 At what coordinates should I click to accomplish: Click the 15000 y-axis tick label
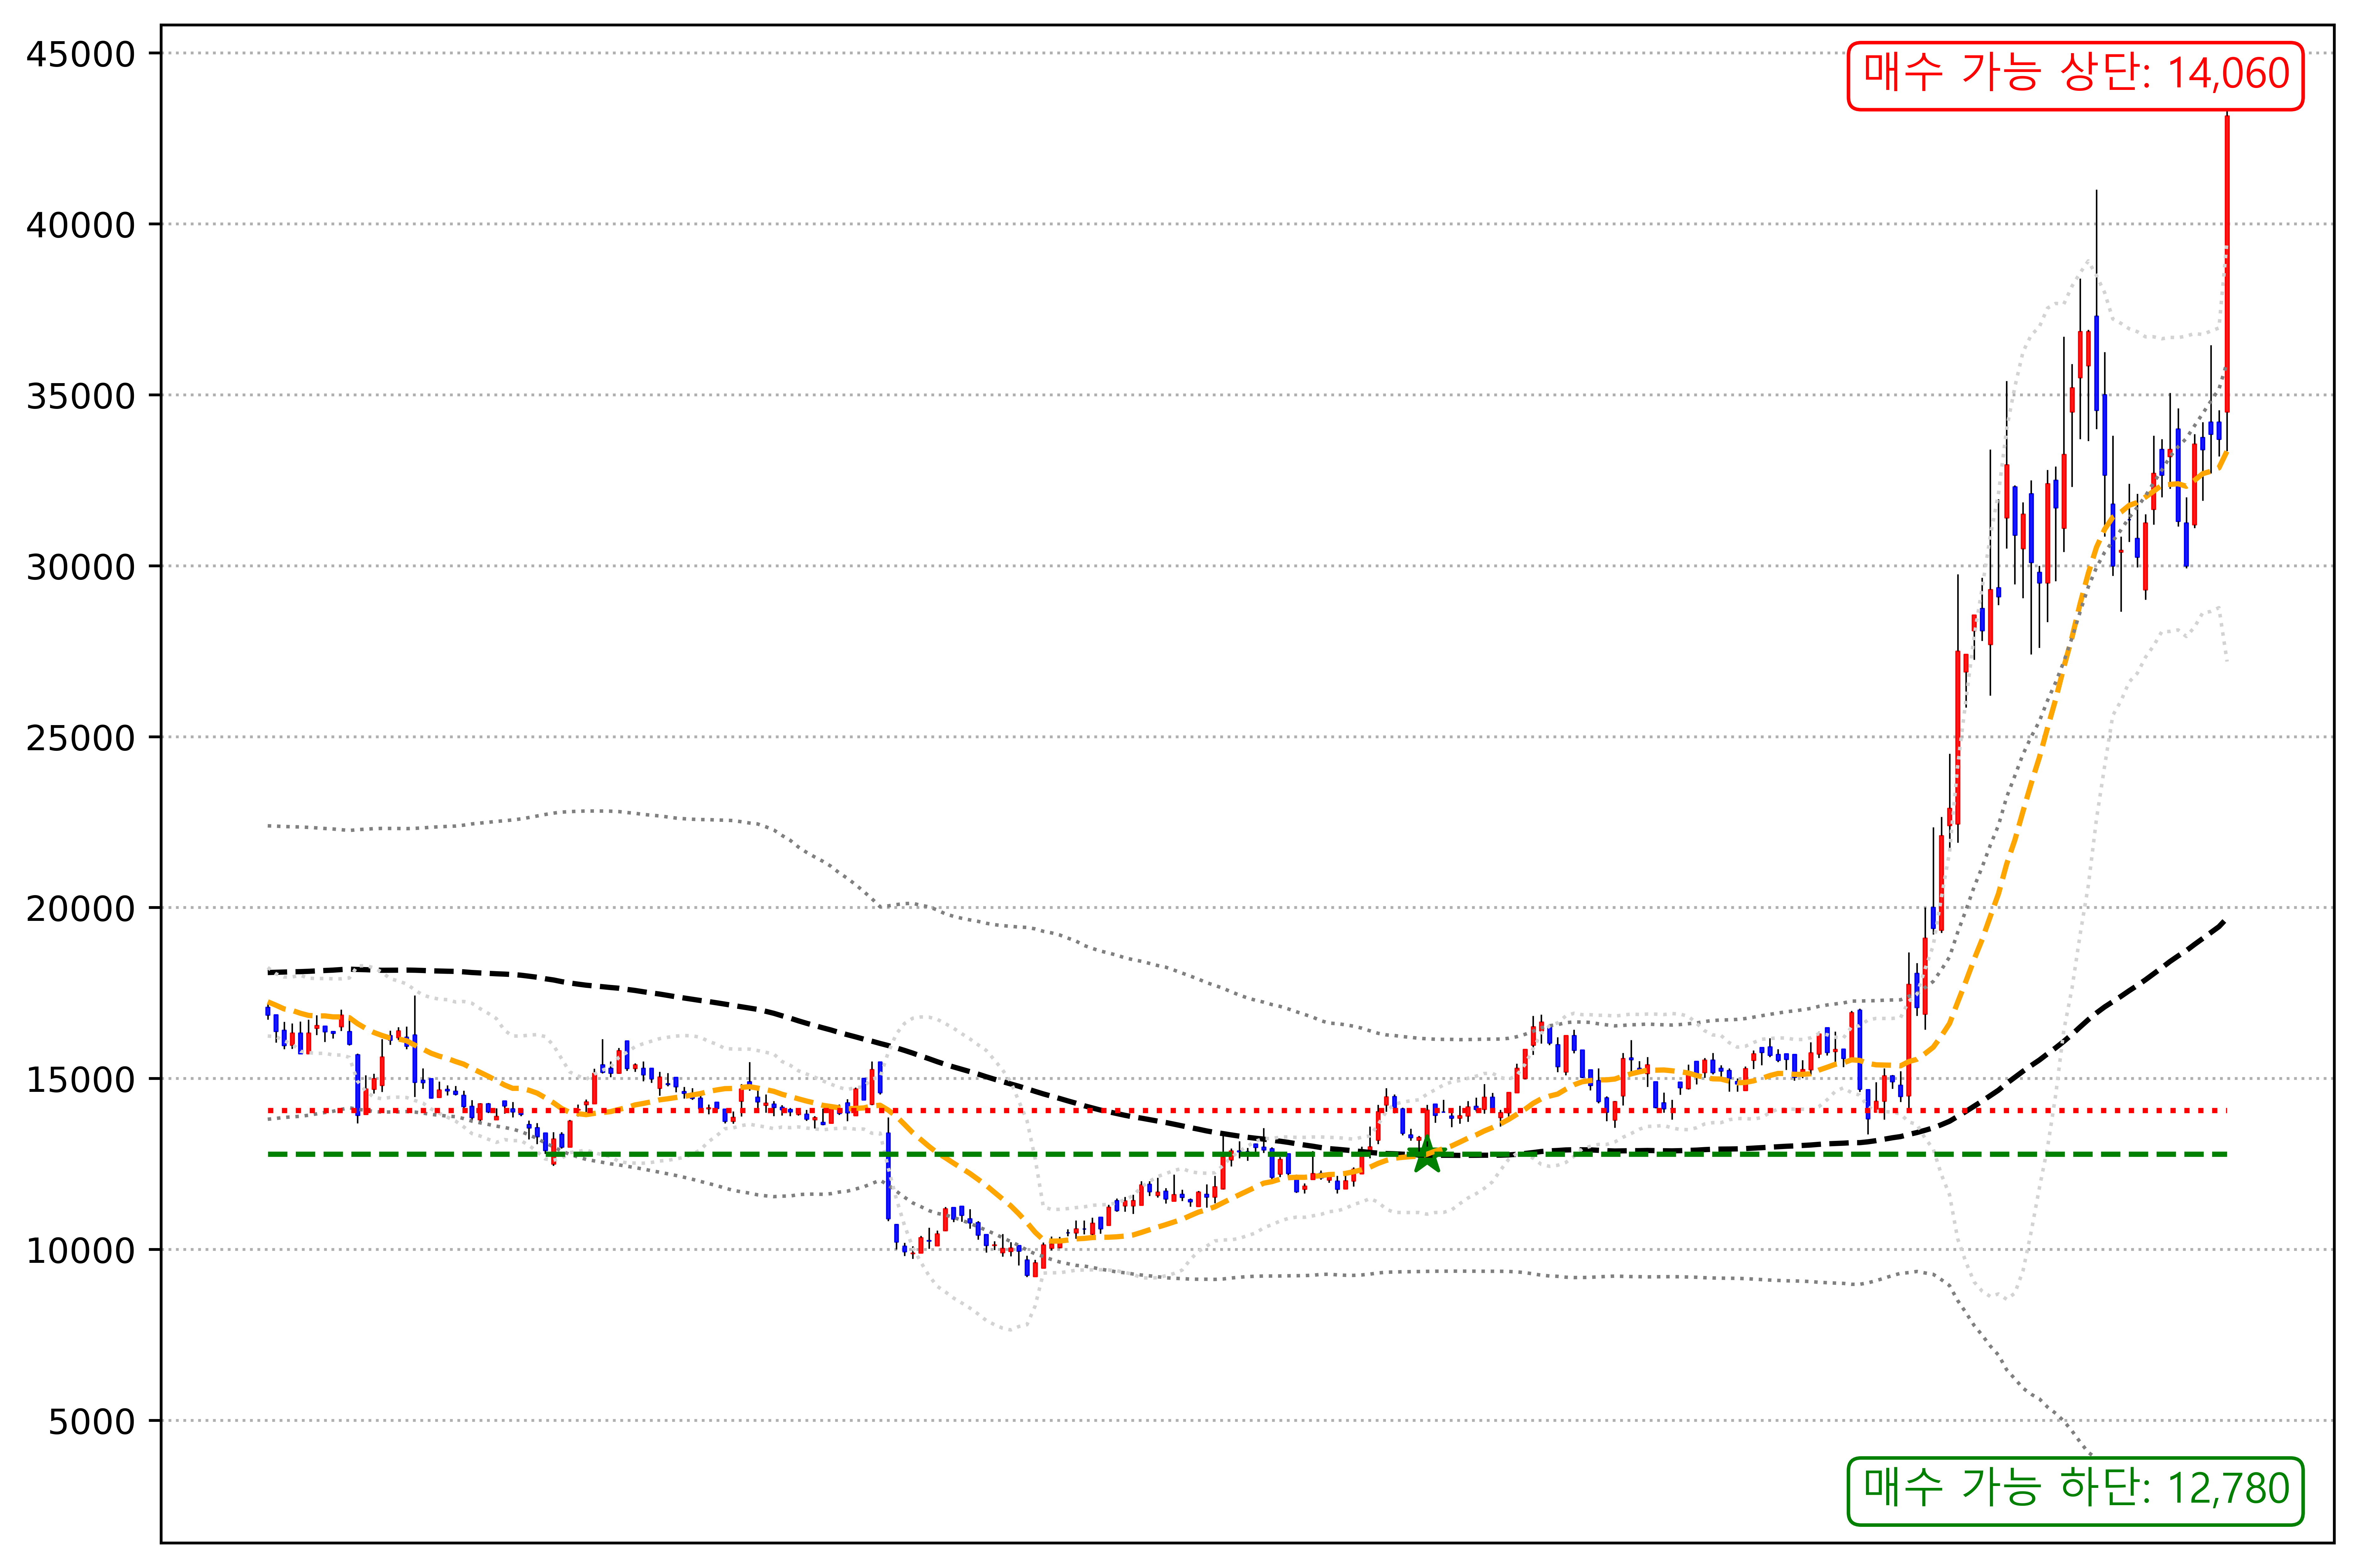point(80,1080)
